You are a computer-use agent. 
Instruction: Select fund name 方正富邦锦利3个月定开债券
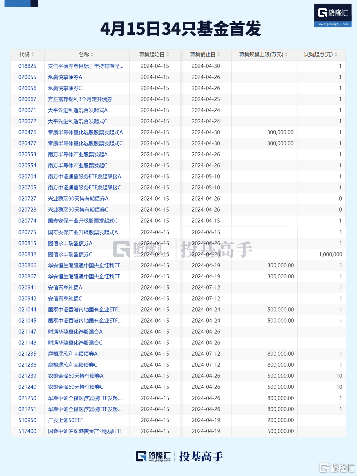coord(80,99)
